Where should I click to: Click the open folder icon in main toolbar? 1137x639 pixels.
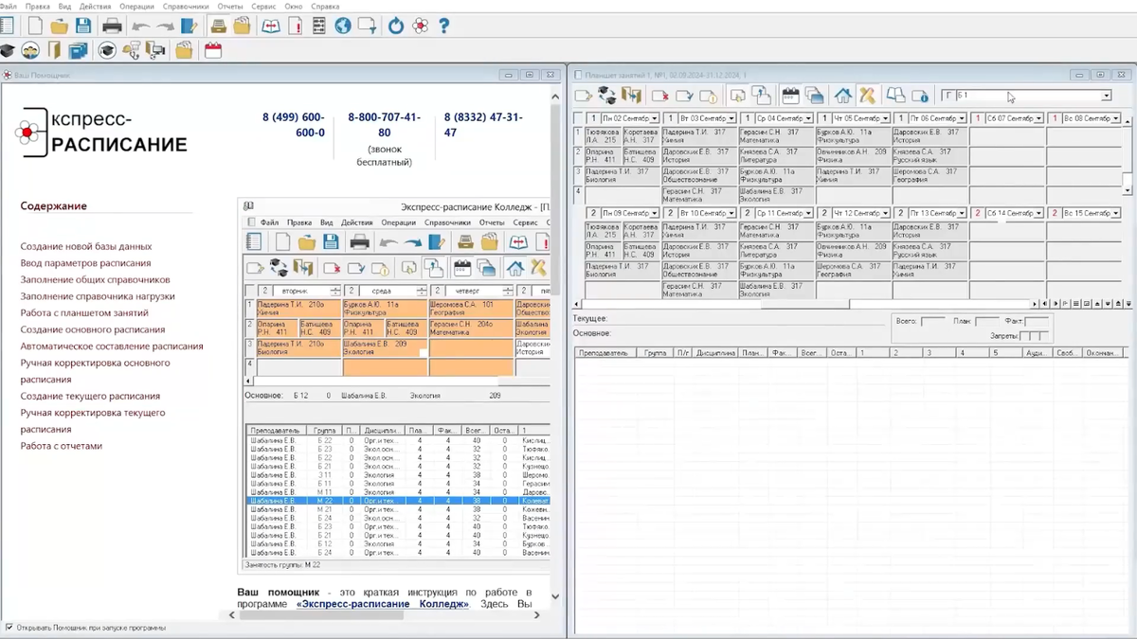(59, 27)
